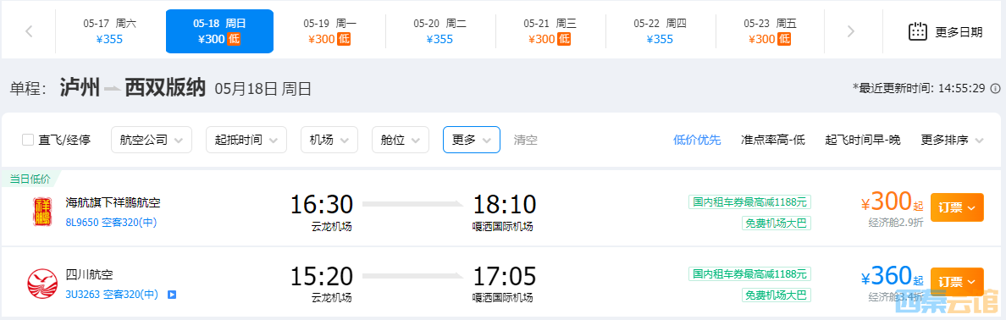Select the 05-19 周一 date tab
1006x320 pixels.
coord(329,31)
